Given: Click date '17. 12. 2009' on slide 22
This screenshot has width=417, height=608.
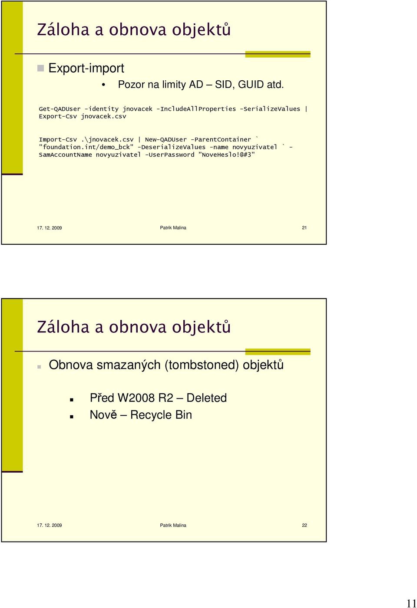Looking at the screenshot, I should coord(50,526).
